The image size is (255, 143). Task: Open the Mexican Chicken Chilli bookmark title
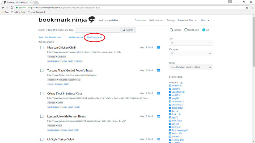click(61, 48)
